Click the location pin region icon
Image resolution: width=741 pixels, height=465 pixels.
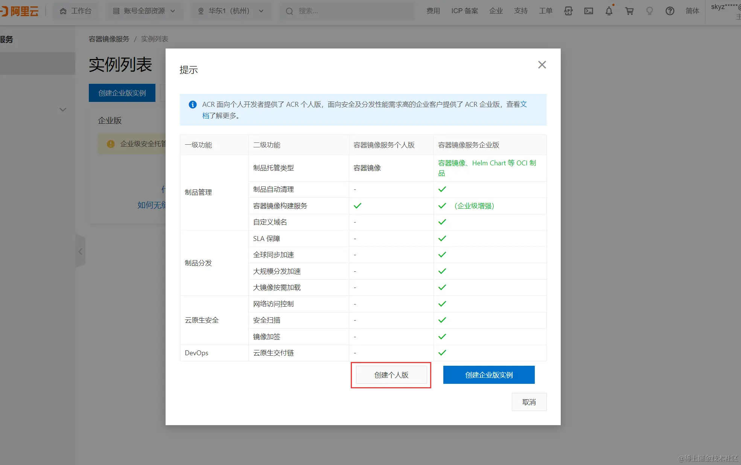click(x=201, y=11)
